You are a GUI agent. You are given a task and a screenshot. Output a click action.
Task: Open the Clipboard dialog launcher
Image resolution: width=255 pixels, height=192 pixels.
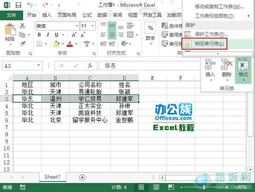(x=30, y=53)
